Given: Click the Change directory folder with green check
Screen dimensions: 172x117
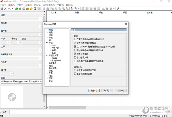Looking at the screenshot, I should (x=16, y=9).
